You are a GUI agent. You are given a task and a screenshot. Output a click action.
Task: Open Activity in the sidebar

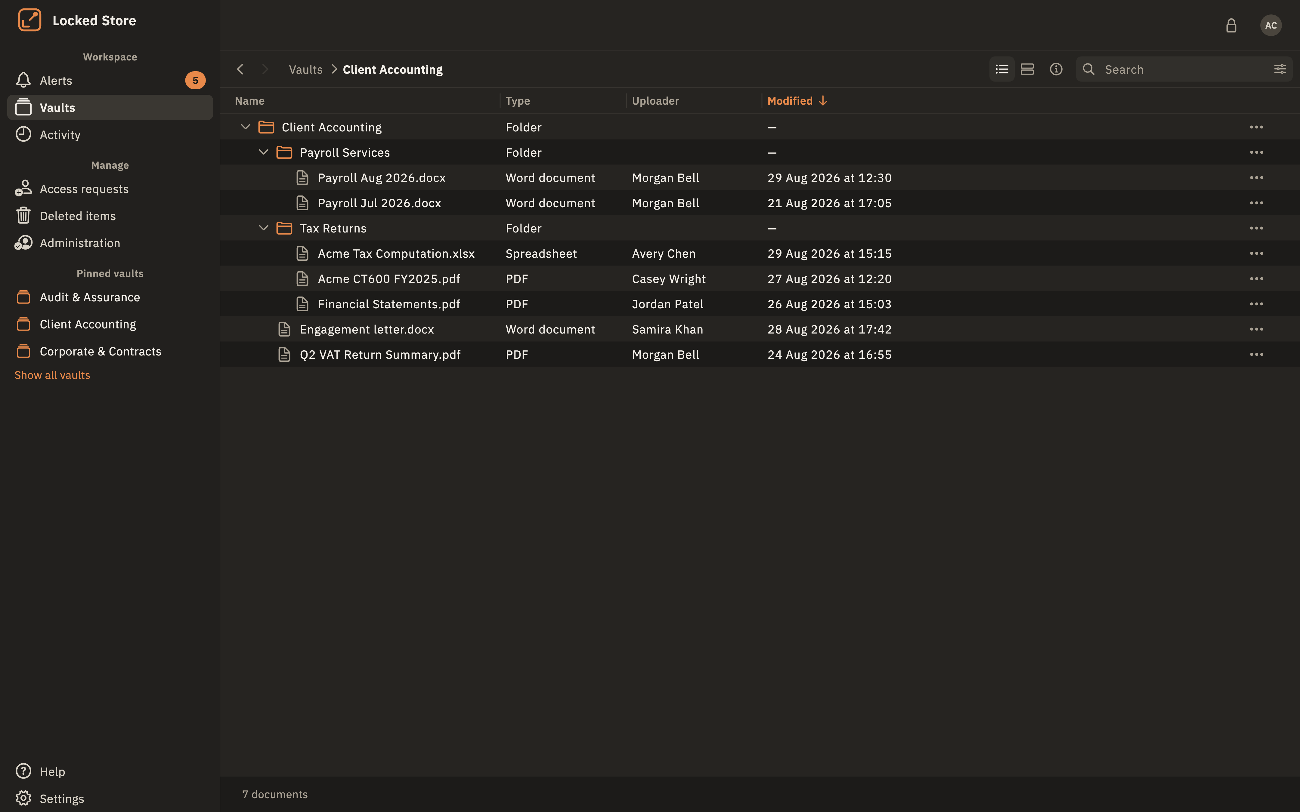click(x=110, y=135)
